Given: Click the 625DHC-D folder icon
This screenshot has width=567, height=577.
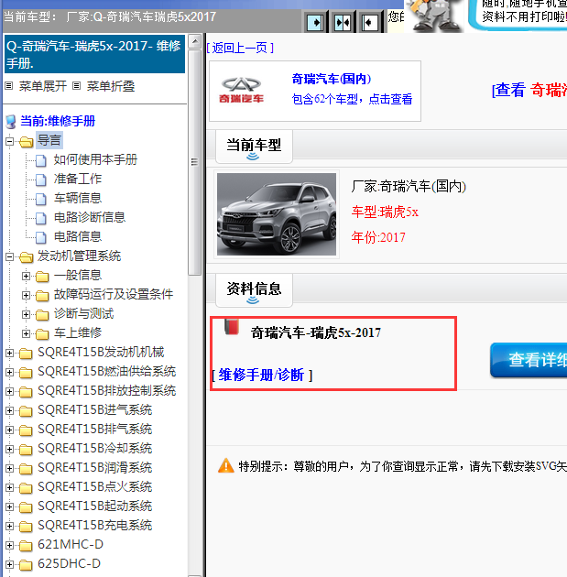Looking at the screenshot, I should (x=27, y=564).
